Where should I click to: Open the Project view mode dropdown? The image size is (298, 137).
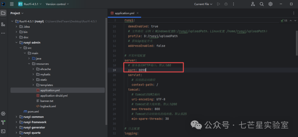click(x=17, y=13)
